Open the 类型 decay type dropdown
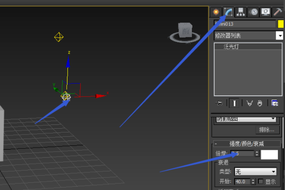Image resolution: width=285 pixels, height=190 pixels. [x=255, y=171]
